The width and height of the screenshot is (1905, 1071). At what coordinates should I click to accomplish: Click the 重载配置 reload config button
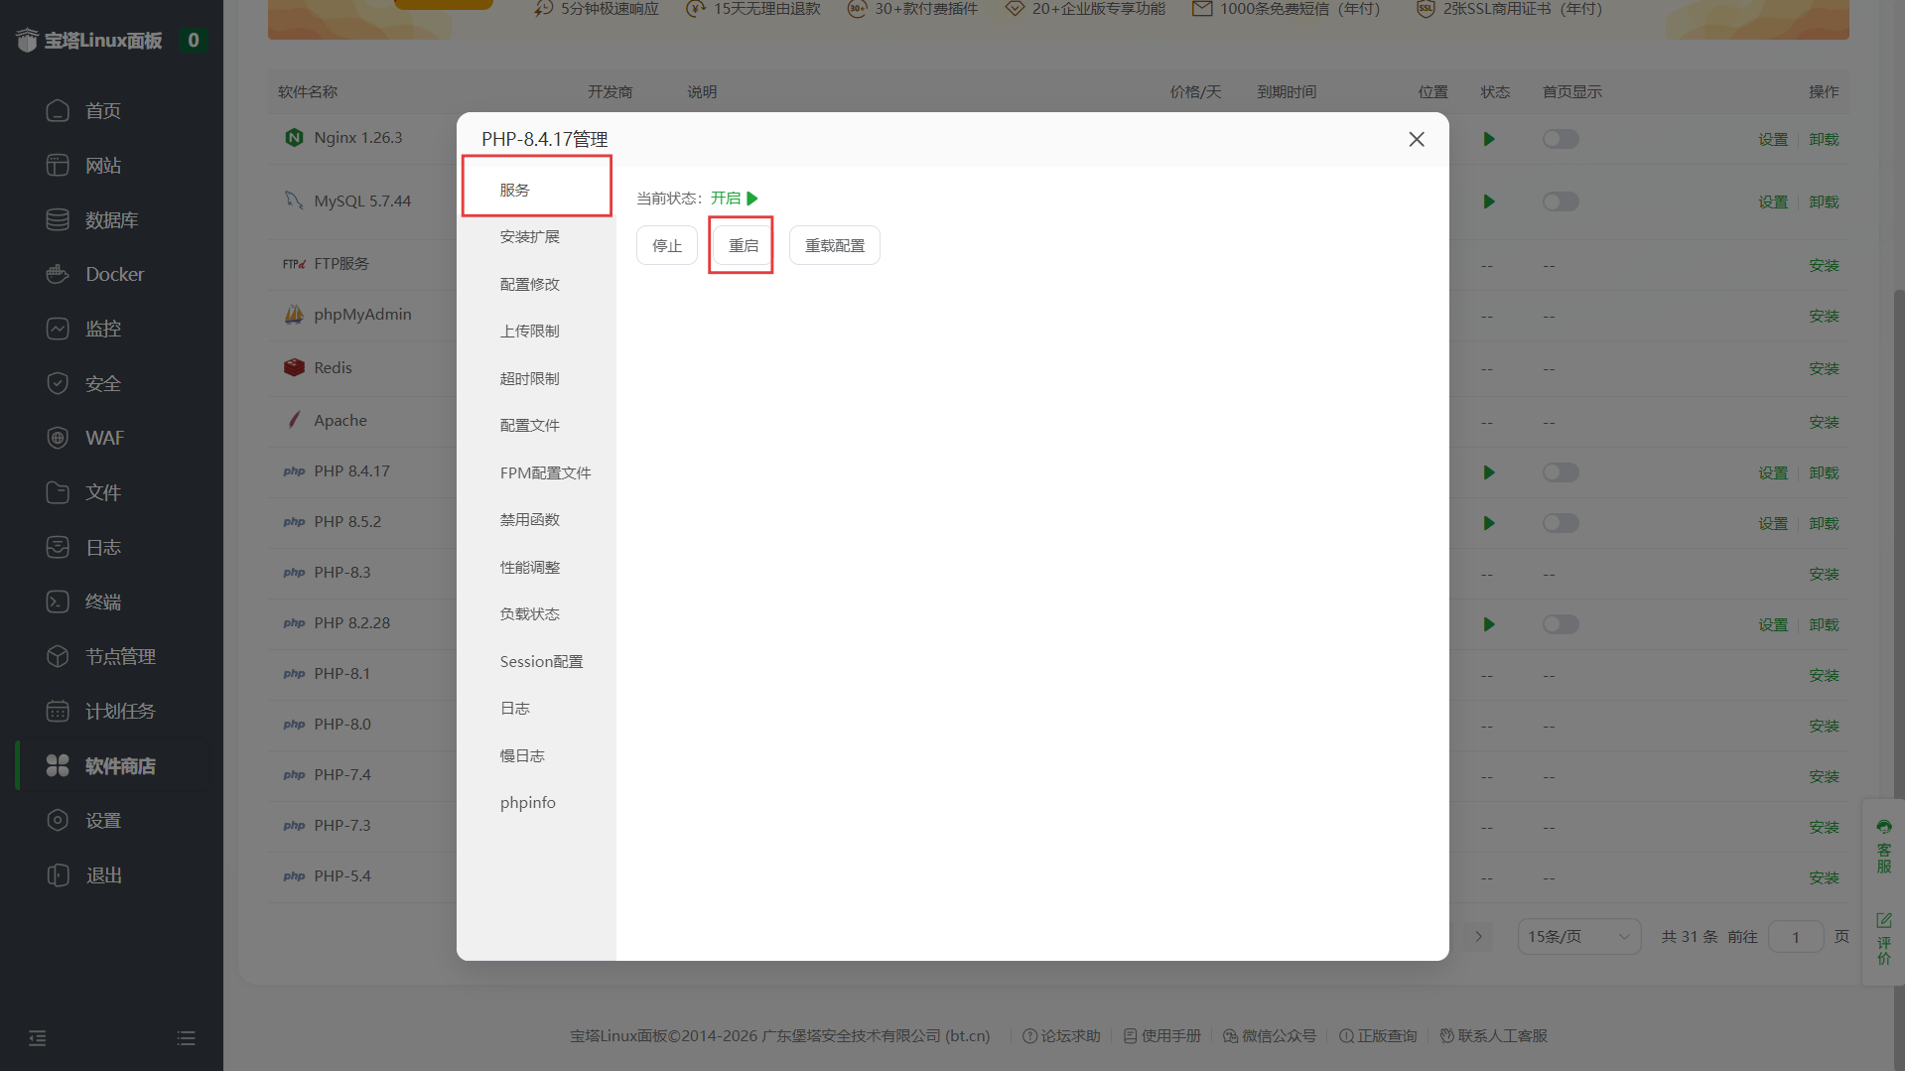point(834,245)
